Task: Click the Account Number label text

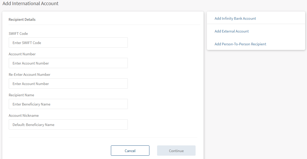Action: pos(22,54)
